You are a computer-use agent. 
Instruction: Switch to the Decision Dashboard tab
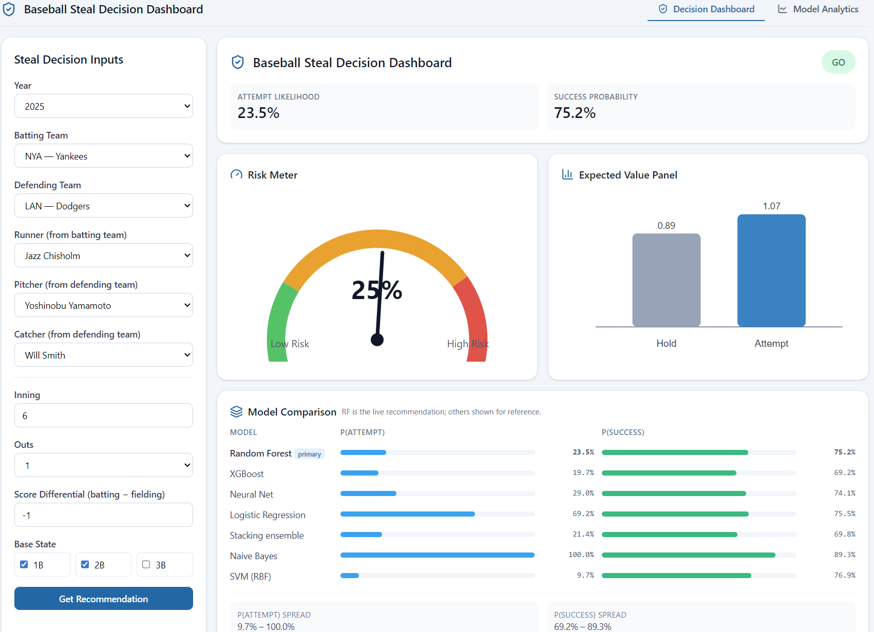(706, 9)
